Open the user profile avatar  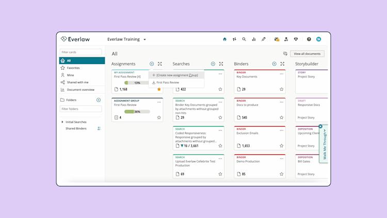(x=319, y=39)
